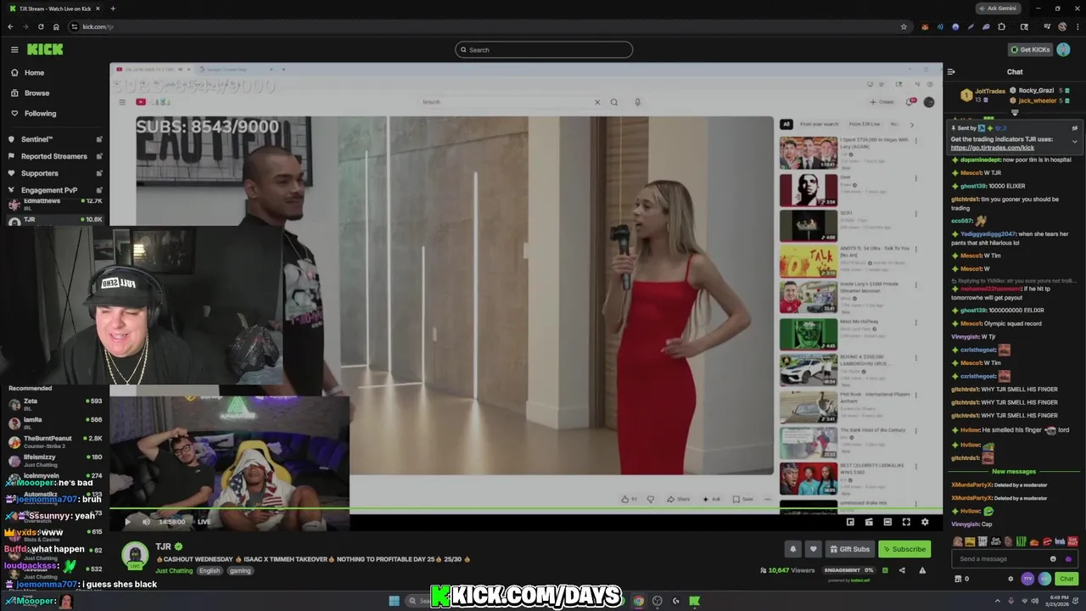Open the Windows Start menu
Viewport: 1086px width, 611px height.
click(x=395, y=601)
